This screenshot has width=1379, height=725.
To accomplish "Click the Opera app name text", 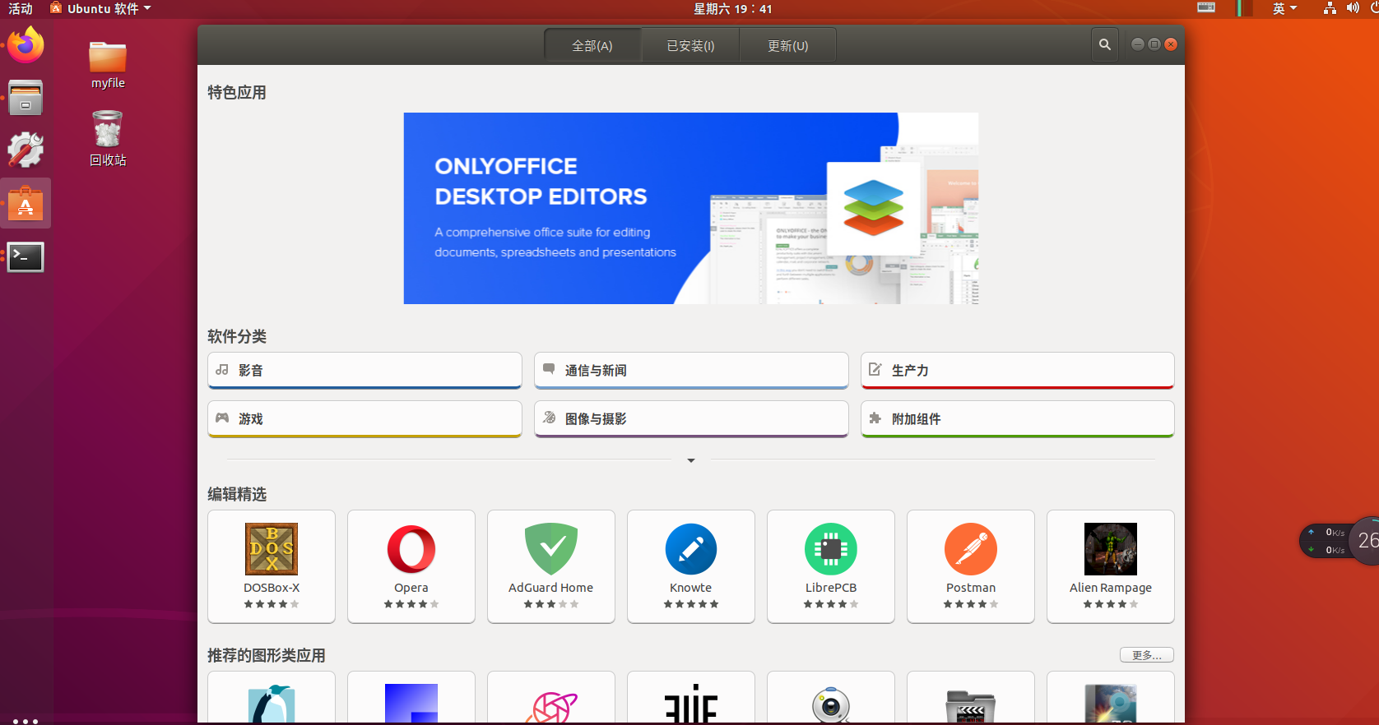I will 411,588.
